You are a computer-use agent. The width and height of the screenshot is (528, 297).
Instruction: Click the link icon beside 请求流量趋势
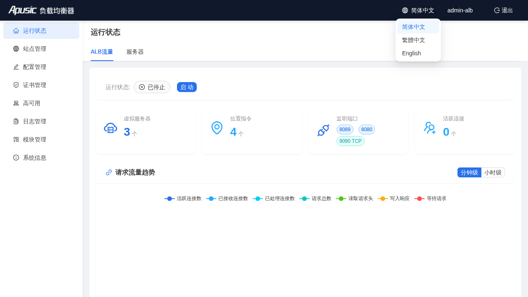[109, 172]
